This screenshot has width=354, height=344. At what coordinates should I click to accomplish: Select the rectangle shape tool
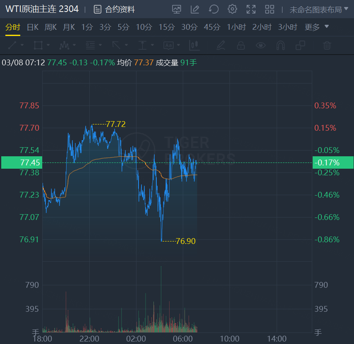(38, 45)
